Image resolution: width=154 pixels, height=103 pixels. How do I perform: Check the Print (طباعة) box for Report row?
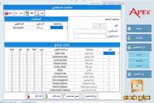12,69
